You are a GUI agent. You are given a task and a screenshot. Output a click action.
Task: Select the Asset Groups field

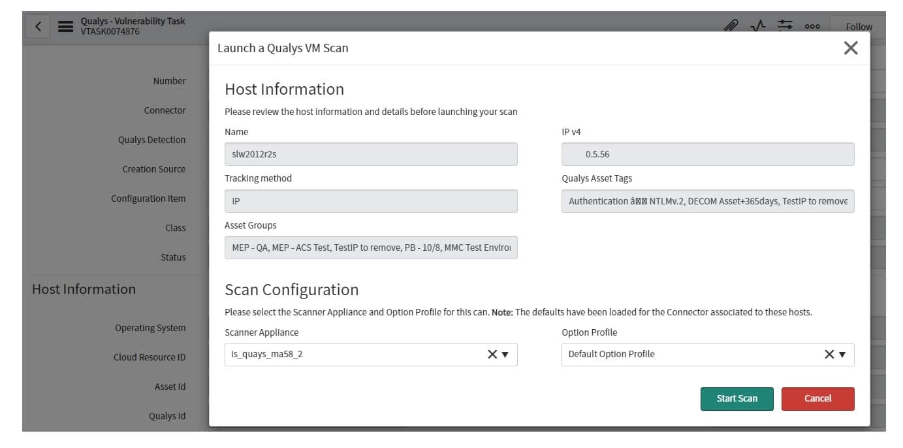coord(371,248)
